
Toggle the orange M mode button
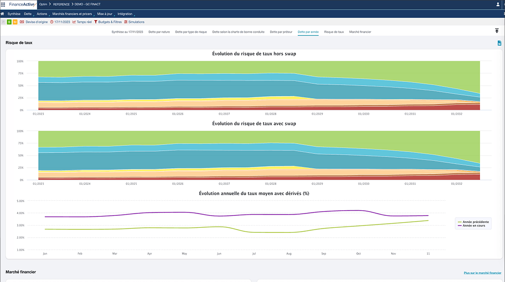pyautogui.click(x=15, y=22)
